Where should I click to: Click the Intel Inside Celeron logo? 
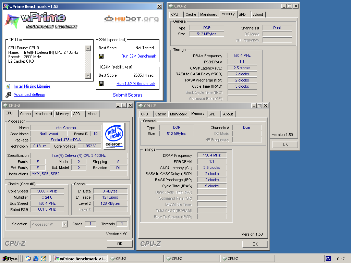click(x=114, y=136)
